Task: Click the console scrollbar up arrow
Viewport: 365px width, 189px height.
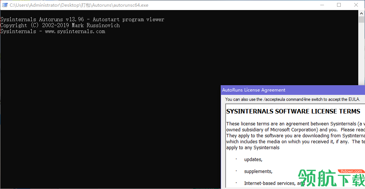Action: pyautogui.click(x=361, y=13)
